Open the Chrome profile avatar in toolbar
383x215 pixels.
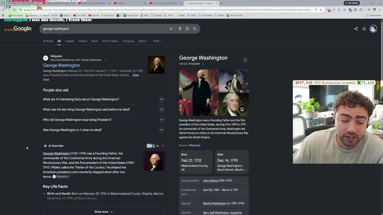click(x=374, y=10)
